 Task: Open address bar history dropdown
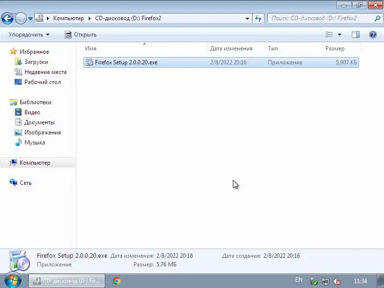coord(247,19)
